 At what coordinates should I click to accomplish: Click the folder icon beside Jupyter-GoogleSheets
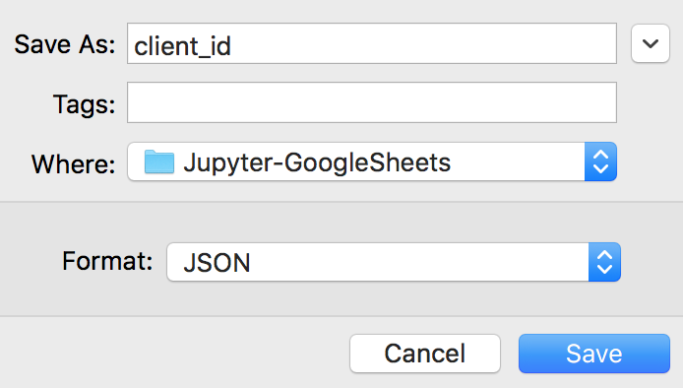[x=159, y=162]
